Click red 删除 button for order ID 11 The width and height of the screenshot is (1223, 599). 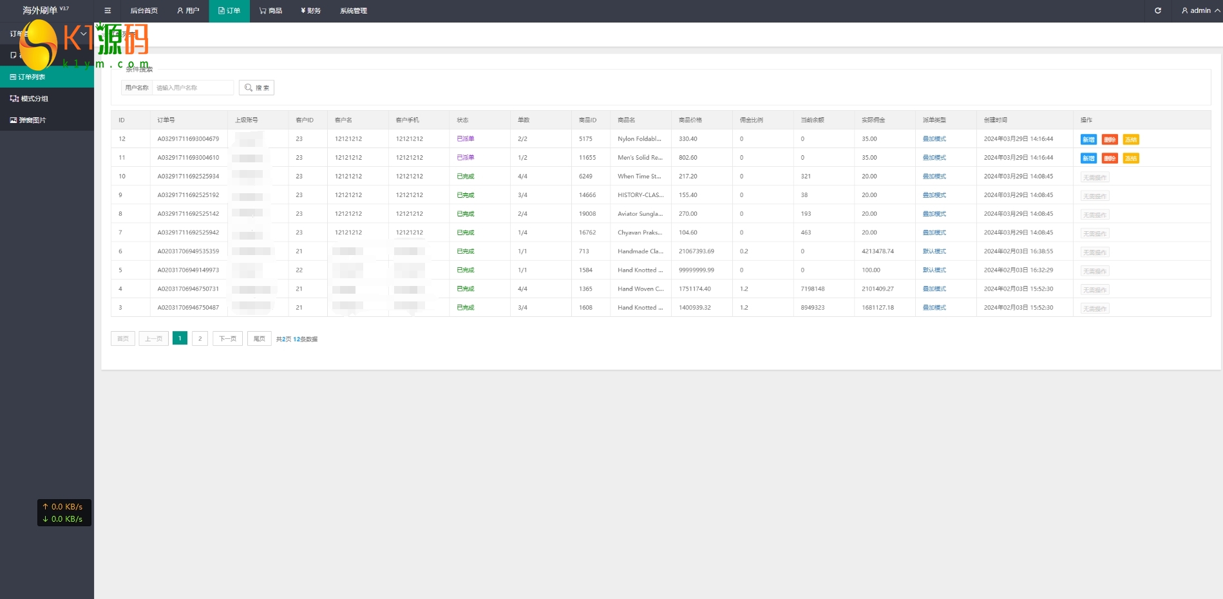1110,158
